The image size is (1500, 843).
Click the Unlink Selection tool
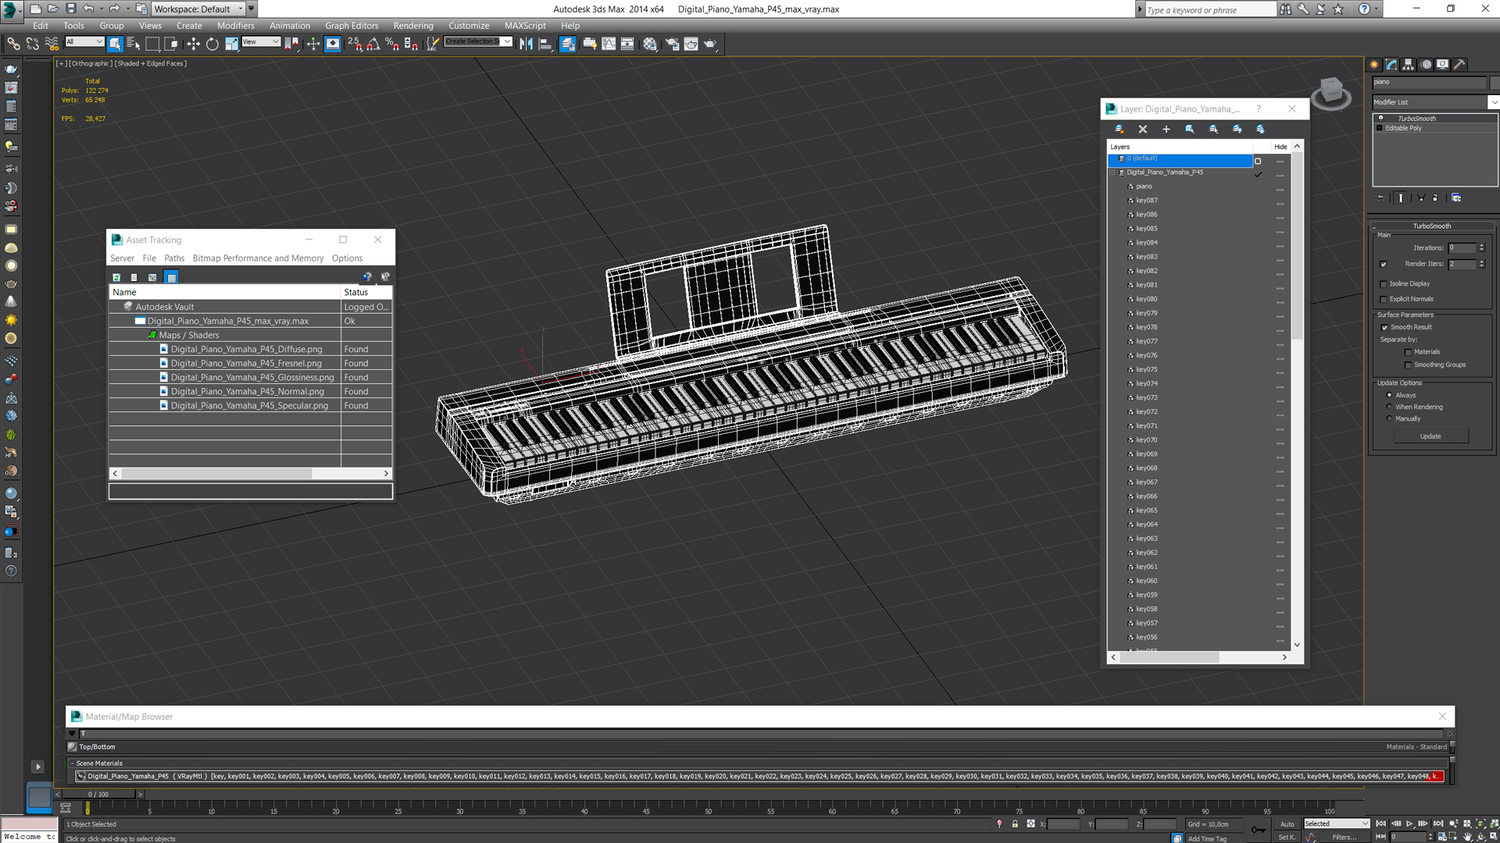coord(32,44)
